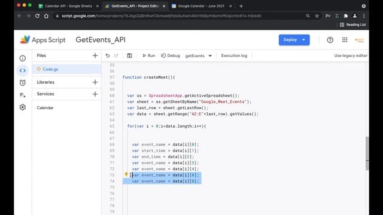Bookmark this page with star icon

tap(317, 16)
